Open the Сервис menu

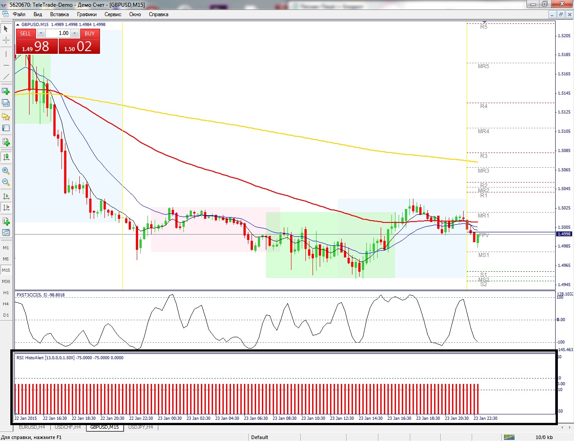(113, 14)
